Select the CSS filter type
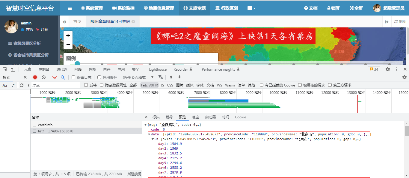This screenshot has height=178, width=409. pyautogui.click(x=170, y=85)
